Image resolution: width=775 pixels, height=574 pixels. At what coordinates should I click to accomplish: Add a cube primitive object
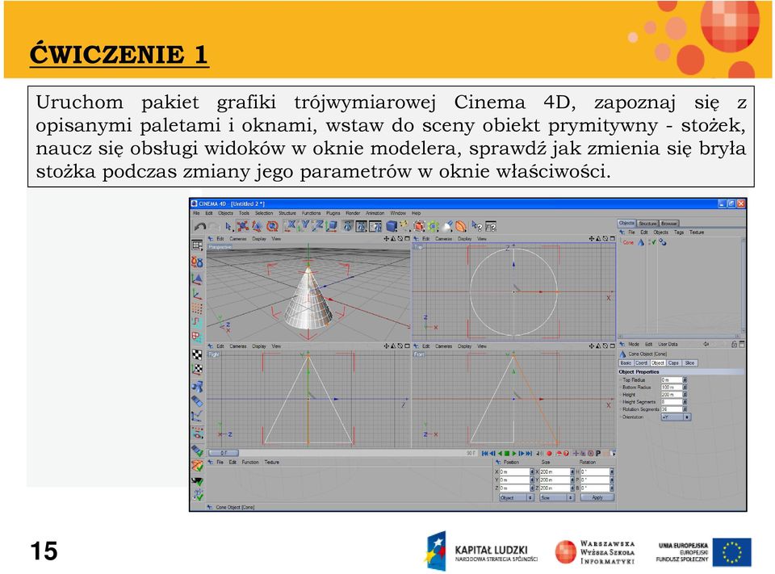point(392,226)
